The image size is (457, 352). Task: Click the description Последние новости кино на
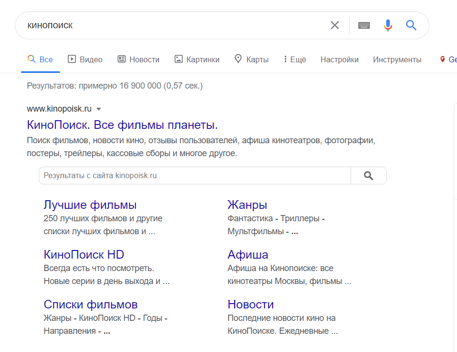(282, 318)
